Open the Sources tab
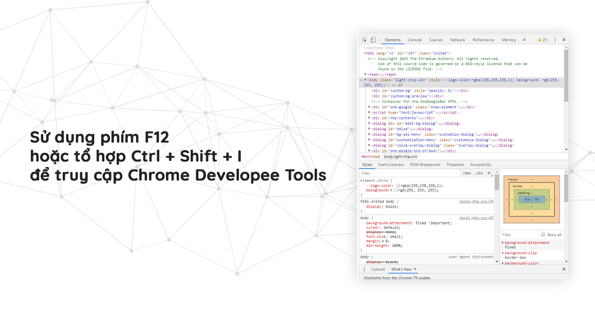This screenshot has height=310, width=595. 436,40
